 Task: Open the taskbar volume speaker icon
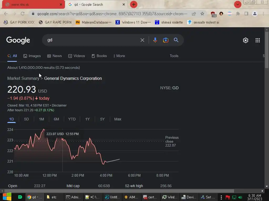pos(240,197)
